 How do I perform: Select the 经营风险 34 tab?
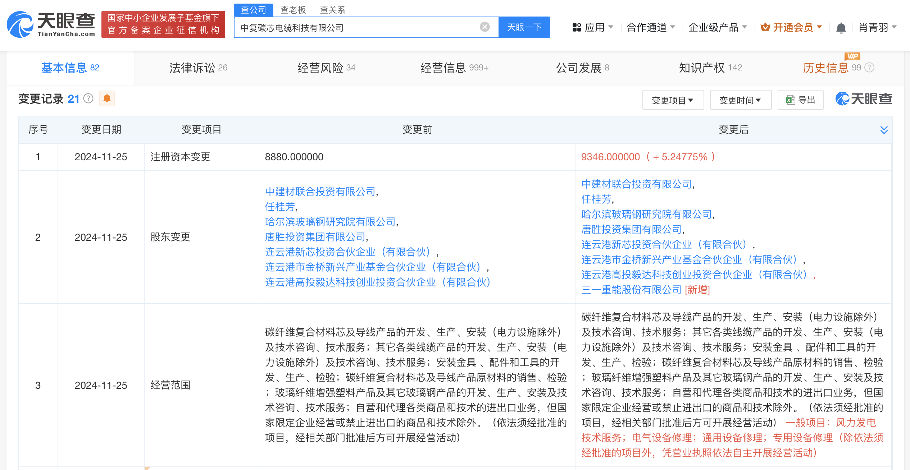point(326,68)
